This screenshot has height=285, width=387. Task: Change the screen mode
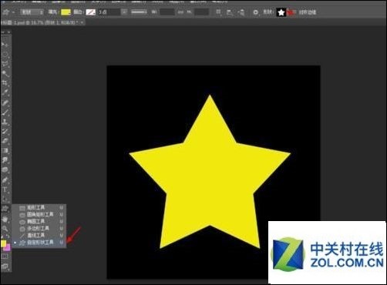[x=5, y=267]
